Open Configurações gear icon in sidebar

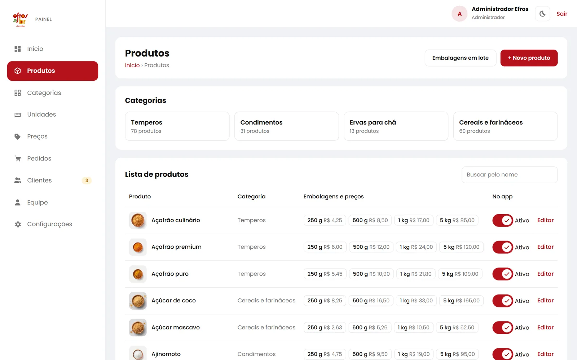[x=18, y=224]
